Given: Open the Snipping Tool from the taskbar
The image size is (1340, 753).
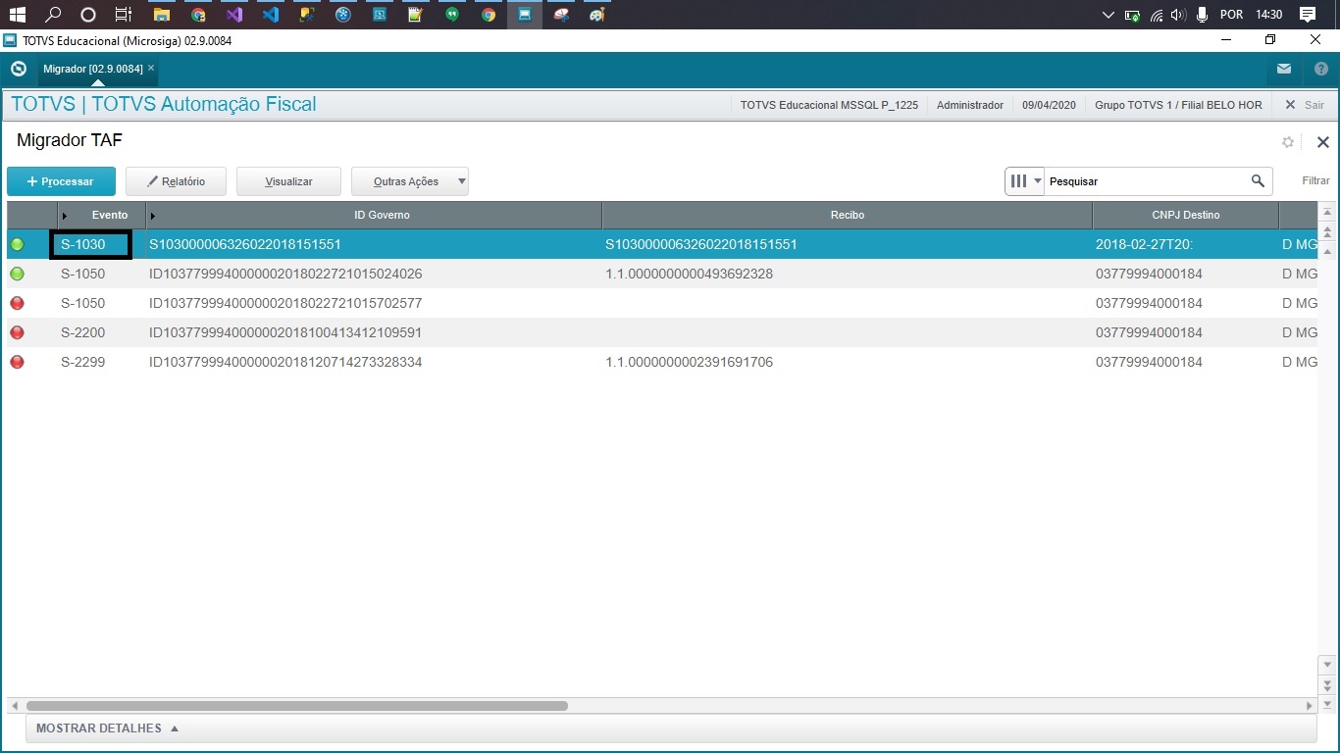Looking at the screenshot, I should pyautogui.click(x=560, y=15).
